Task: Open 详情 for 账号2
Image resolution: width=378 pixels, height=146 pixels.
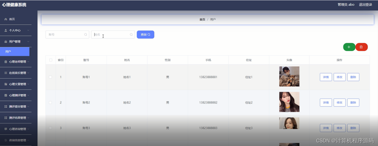Action: point(326,103)
